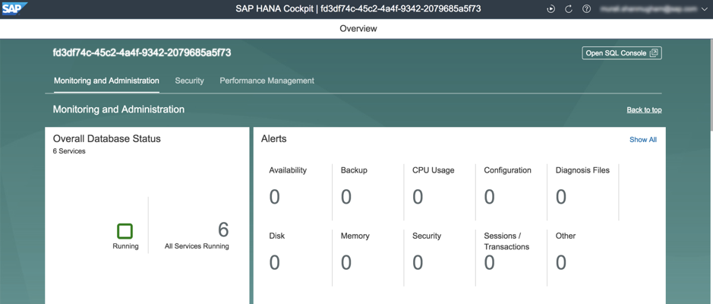Click the database ID heading below Overview
This screenshot has width=713, height=304.
pyautogui.click(x=142, y=52)
